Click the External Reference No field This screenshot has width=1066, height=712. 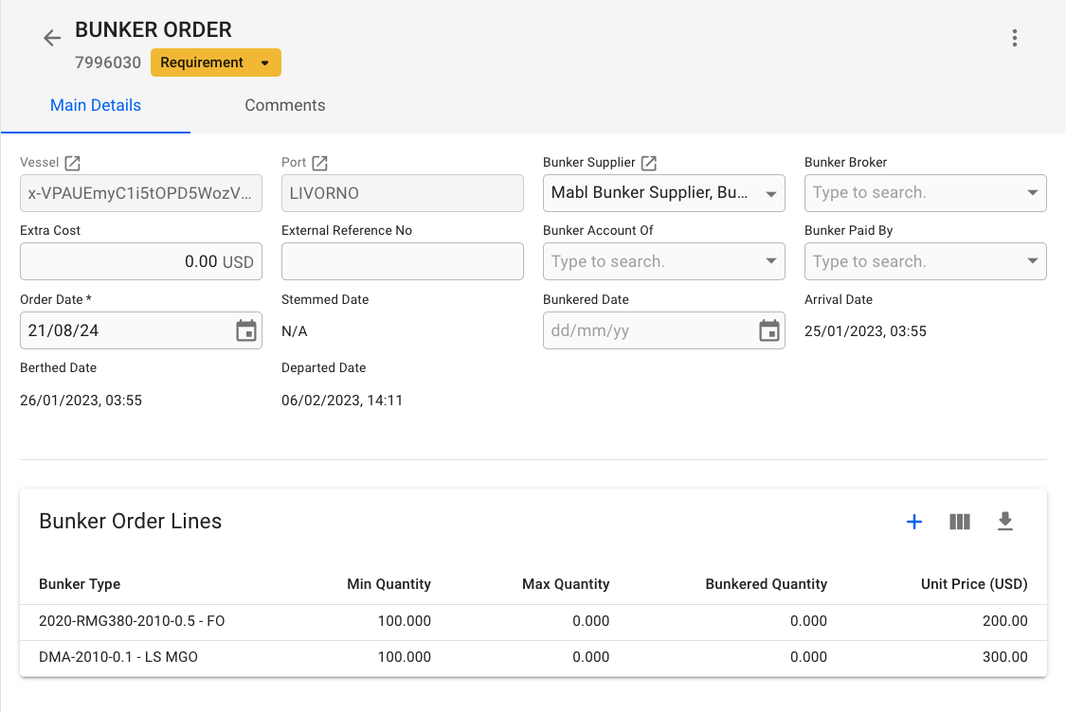point(402,261)
